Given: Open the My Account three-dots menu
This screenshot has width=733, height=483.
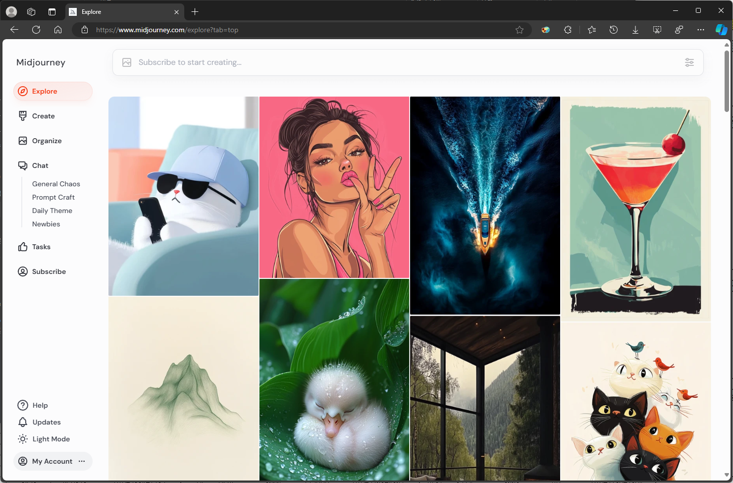Looking at the screenshot, I should coord(82,461).
